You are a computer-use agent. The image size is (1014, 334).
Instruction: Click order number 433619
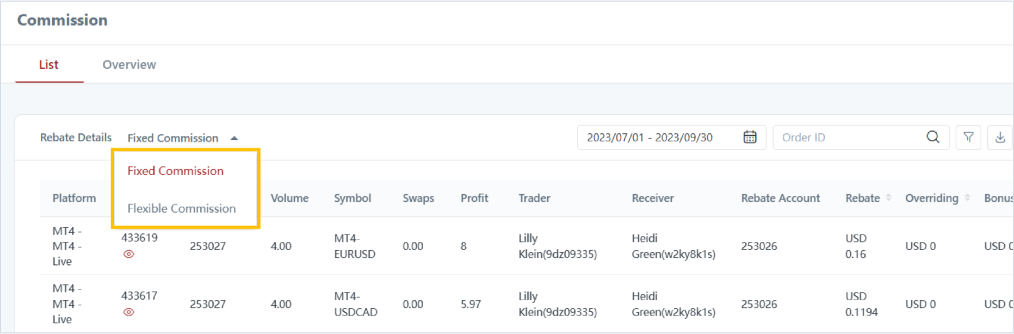coord(139,238)
